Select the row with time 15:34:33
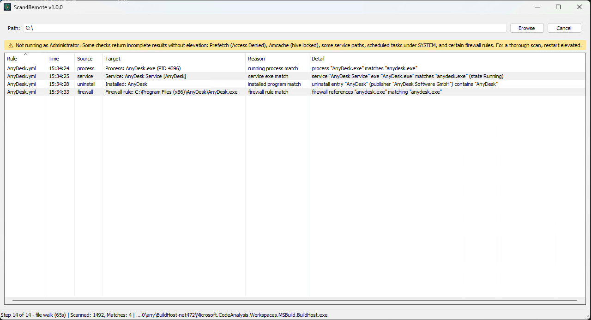This screenshot has width=591, height=320. 295,92
